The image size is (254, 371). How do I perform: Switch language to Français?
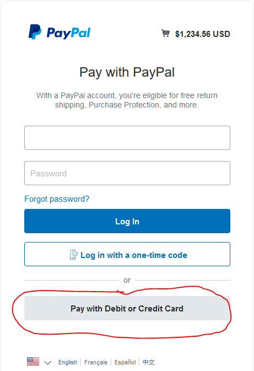click(x=96, y=362)
